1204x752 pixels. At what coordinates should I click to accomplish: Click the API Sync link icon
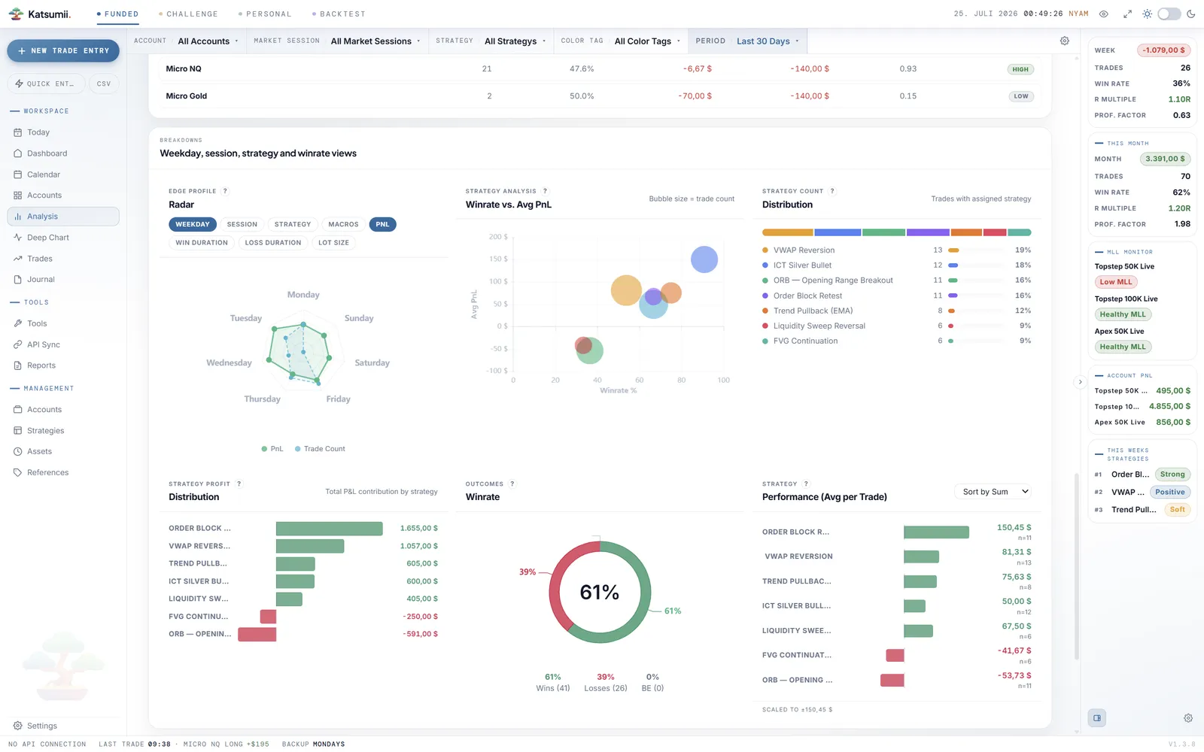(17, 344)
